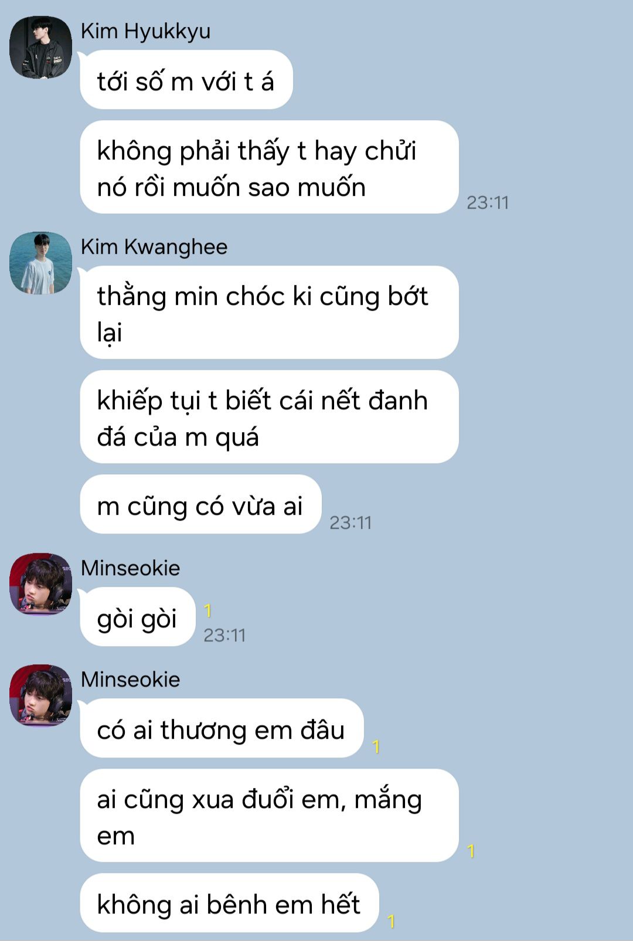Open Kim Kwanghee's profile avatar
The width and height of the screenshot is (633, 941).
(40, 263)
